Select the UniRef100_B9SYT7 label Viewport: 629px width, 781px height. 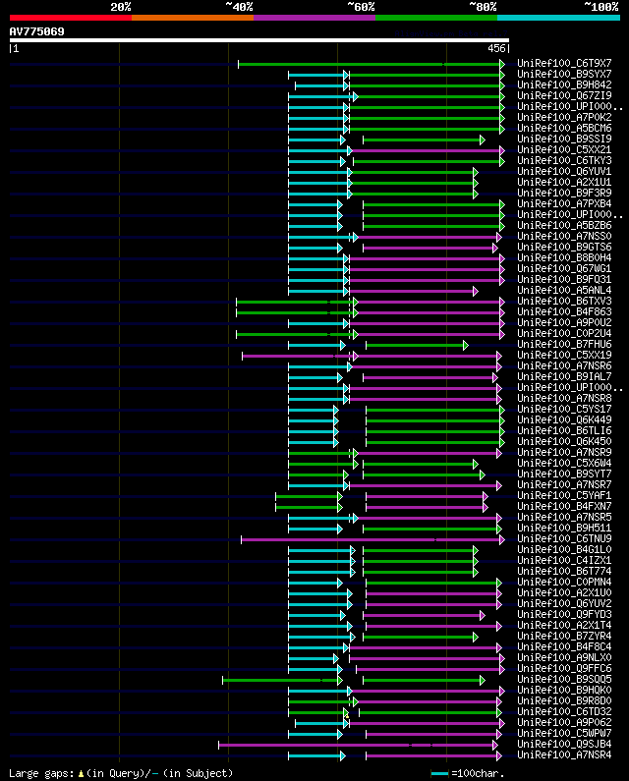(564, 474)
